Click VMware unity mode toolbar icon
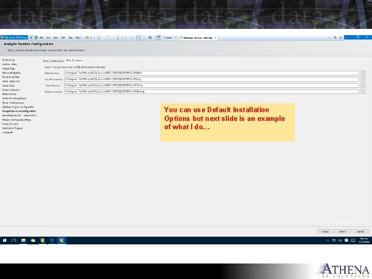The image size is (372, 279). pos(144,38)
